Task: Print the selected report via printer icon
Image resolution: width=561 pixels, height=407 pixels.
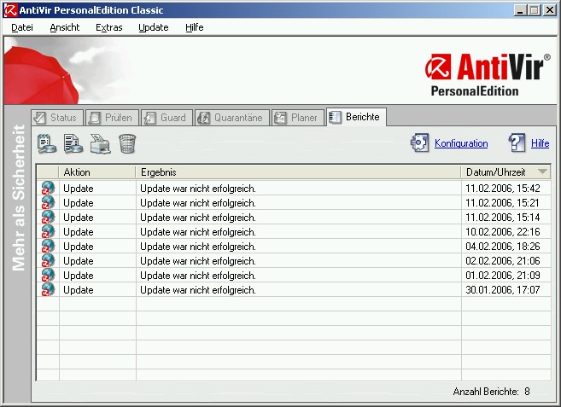Action: tap(101, 143)
